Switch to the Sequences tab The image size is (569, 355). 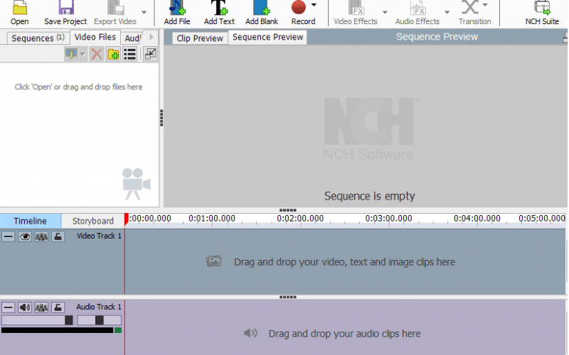[x=38, y=38]
